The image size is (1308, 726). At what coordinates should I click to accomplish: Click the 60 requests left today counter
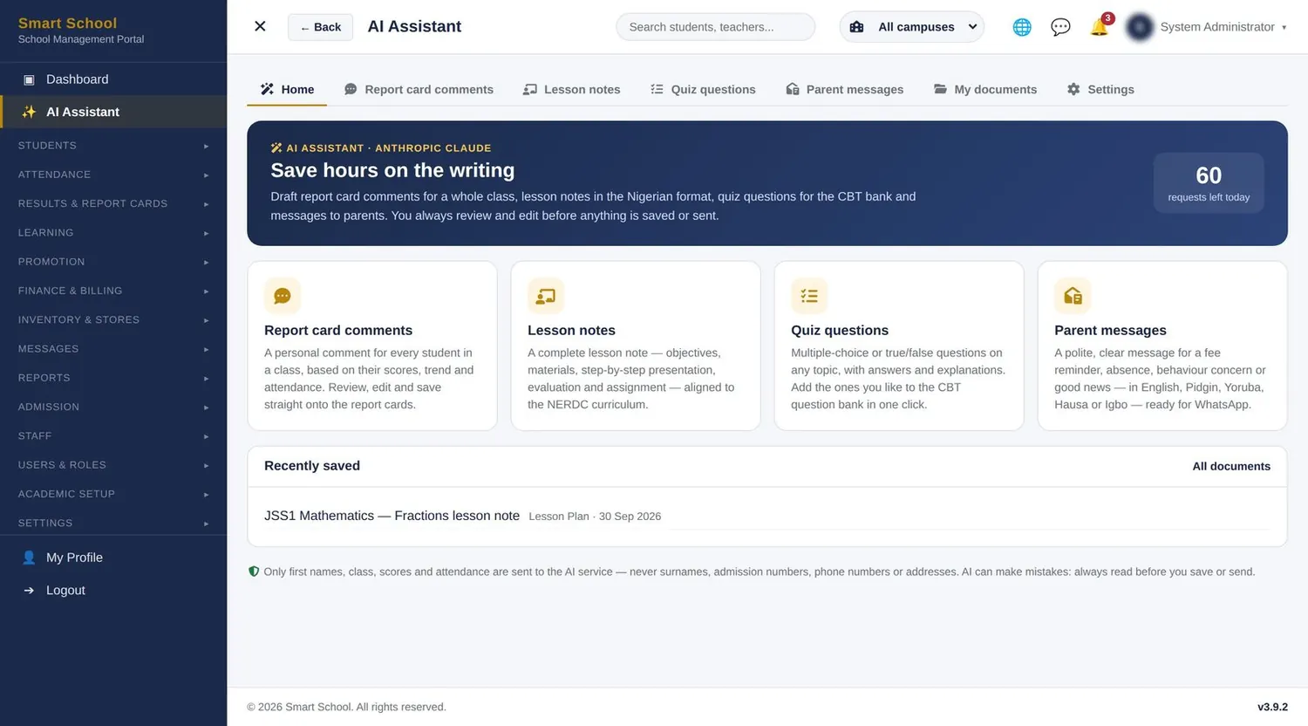tap(1209, 182)
